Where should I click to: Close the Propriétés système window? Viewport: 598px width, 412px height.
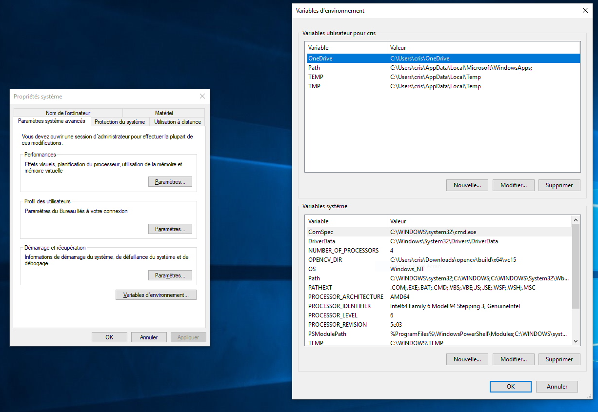tap(202, 96)
